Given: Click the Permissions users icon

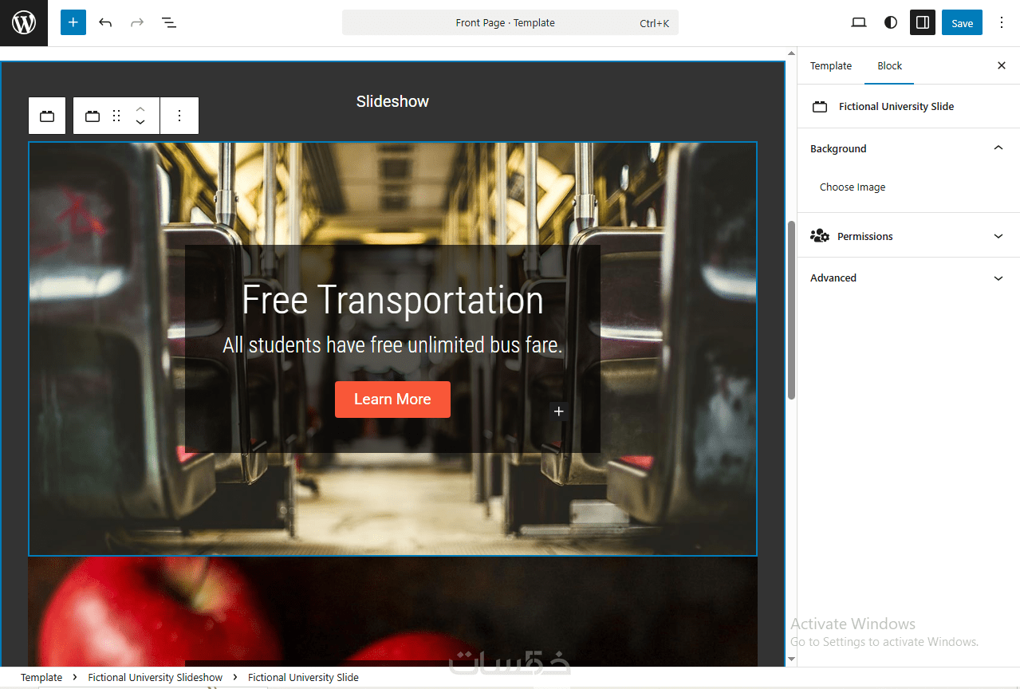Looking at the screenshot, I should click(820, 236).
